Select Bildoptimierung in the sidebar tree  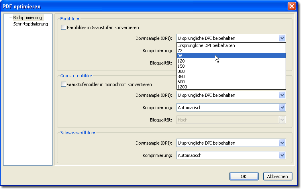pos(28,18)
